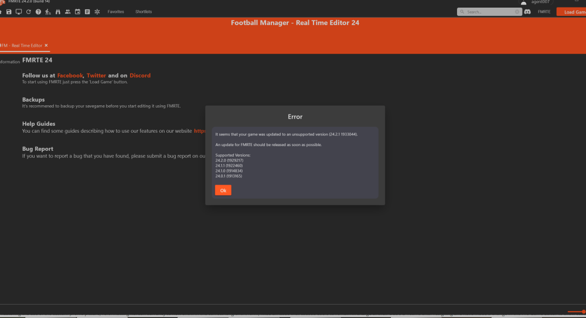Click the Backups heading
This screenshot has height=318, width=586.
pyautogui.click(x=33, y=99)
